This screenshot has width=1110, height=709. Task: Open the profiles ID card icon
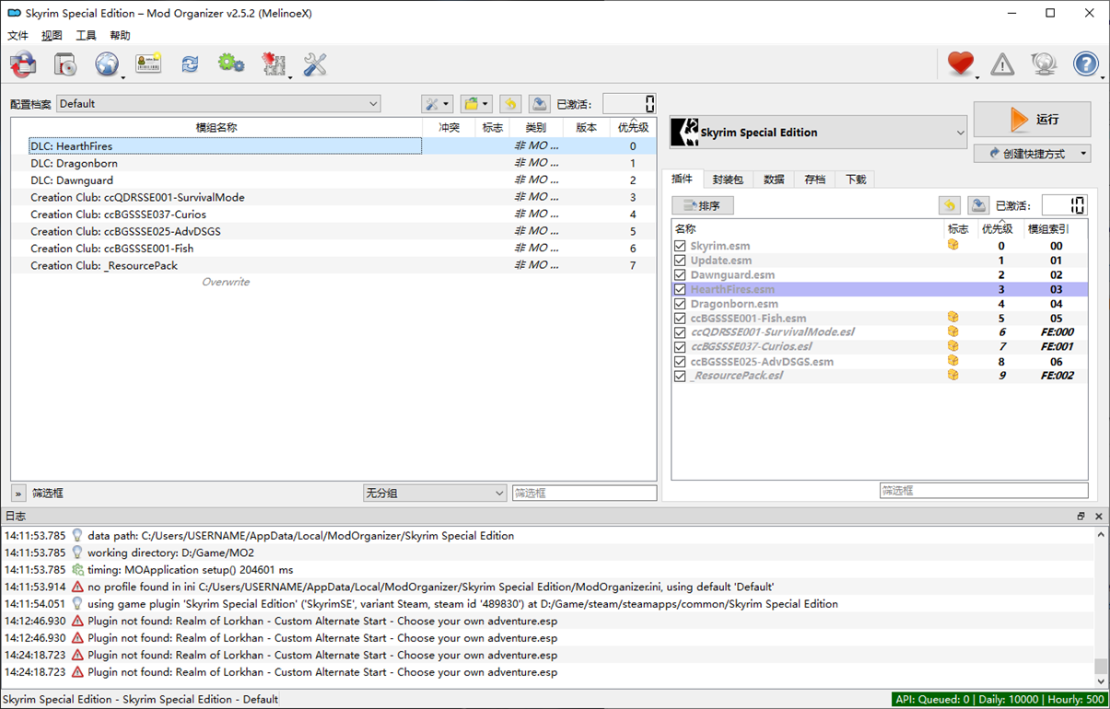(x=148, y=64)
